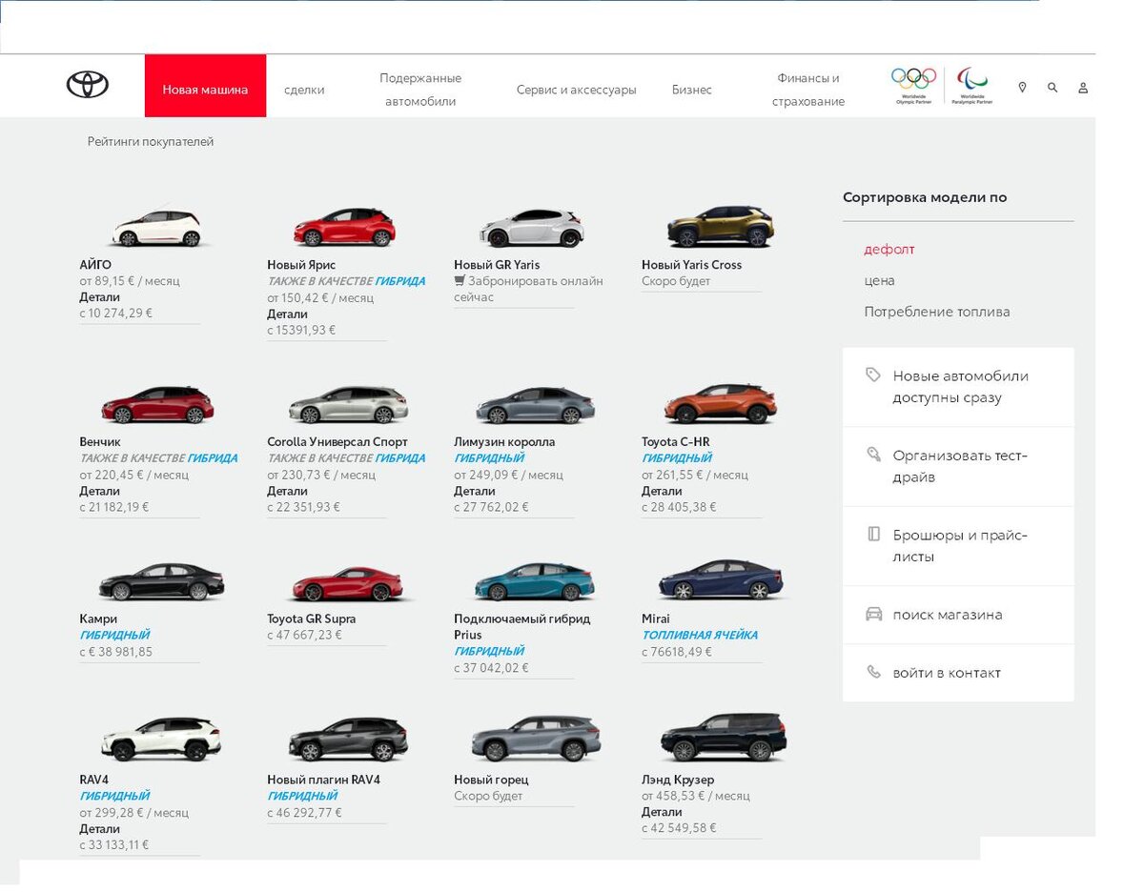This screenshot has height=892, width=1144.
Task: Open the search magnifier icon
Action: coord(1052,88)
